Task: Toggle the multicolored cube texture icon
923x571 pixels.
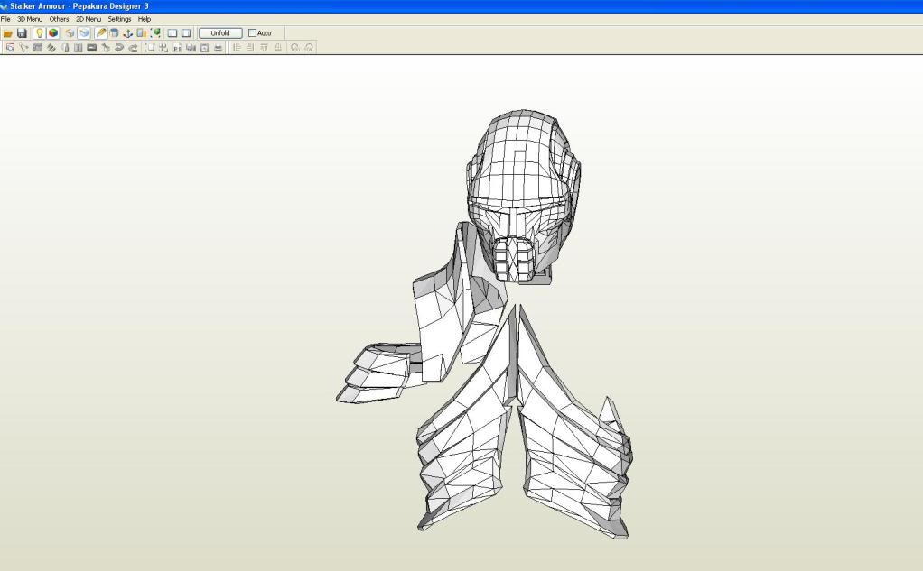Action: point(53,33)
